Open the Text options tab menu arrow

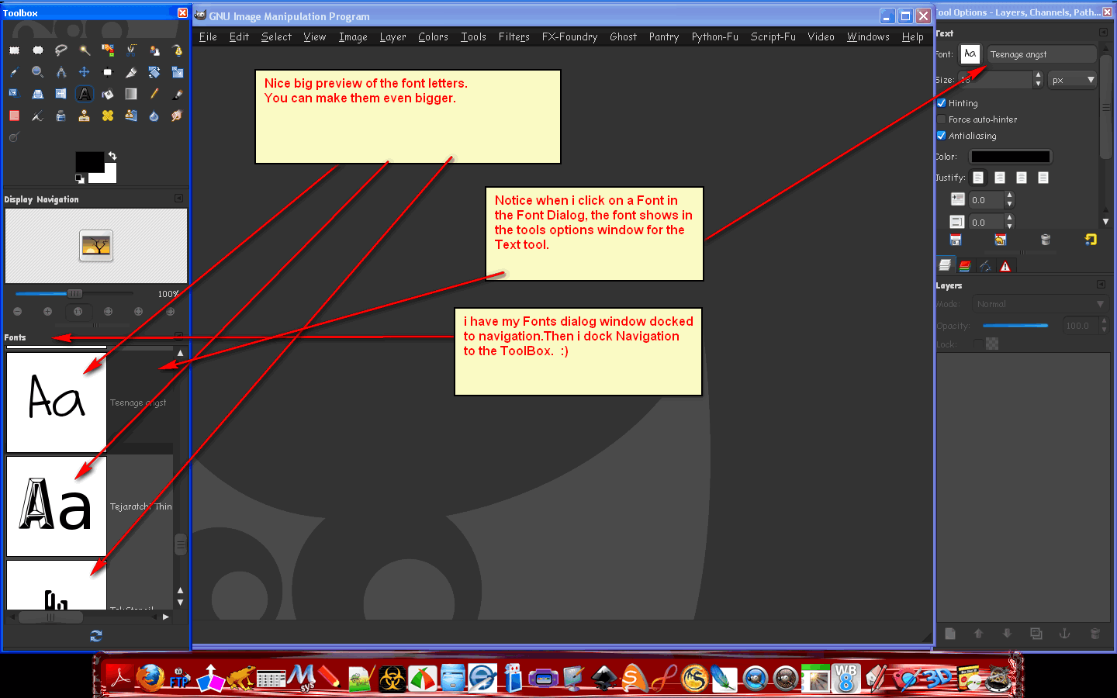(x=1103, y=33)
